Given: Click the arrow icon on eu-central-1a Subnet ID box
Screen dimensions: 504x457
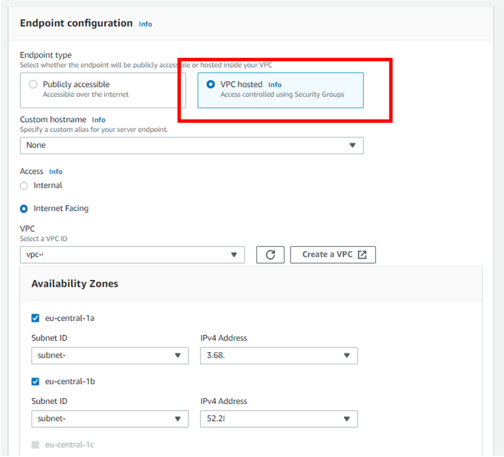Looking at the screenshot, I should [178, 355].
